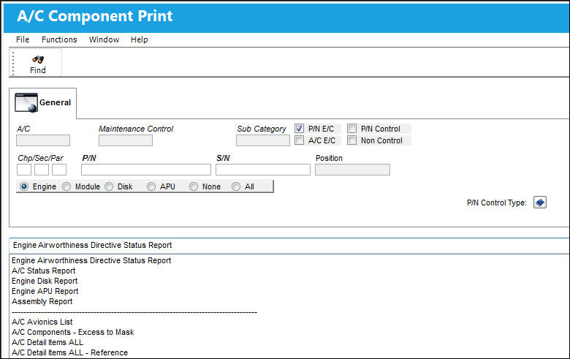This screenshot has width=570, height=359.
Task: Click the A/C input field
Action: (43, 140)
